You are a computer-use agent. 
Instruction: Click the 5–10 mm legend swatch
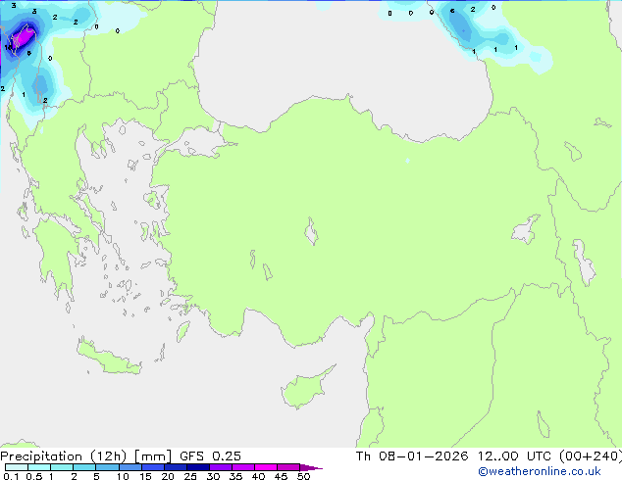[x=107, y=467]
